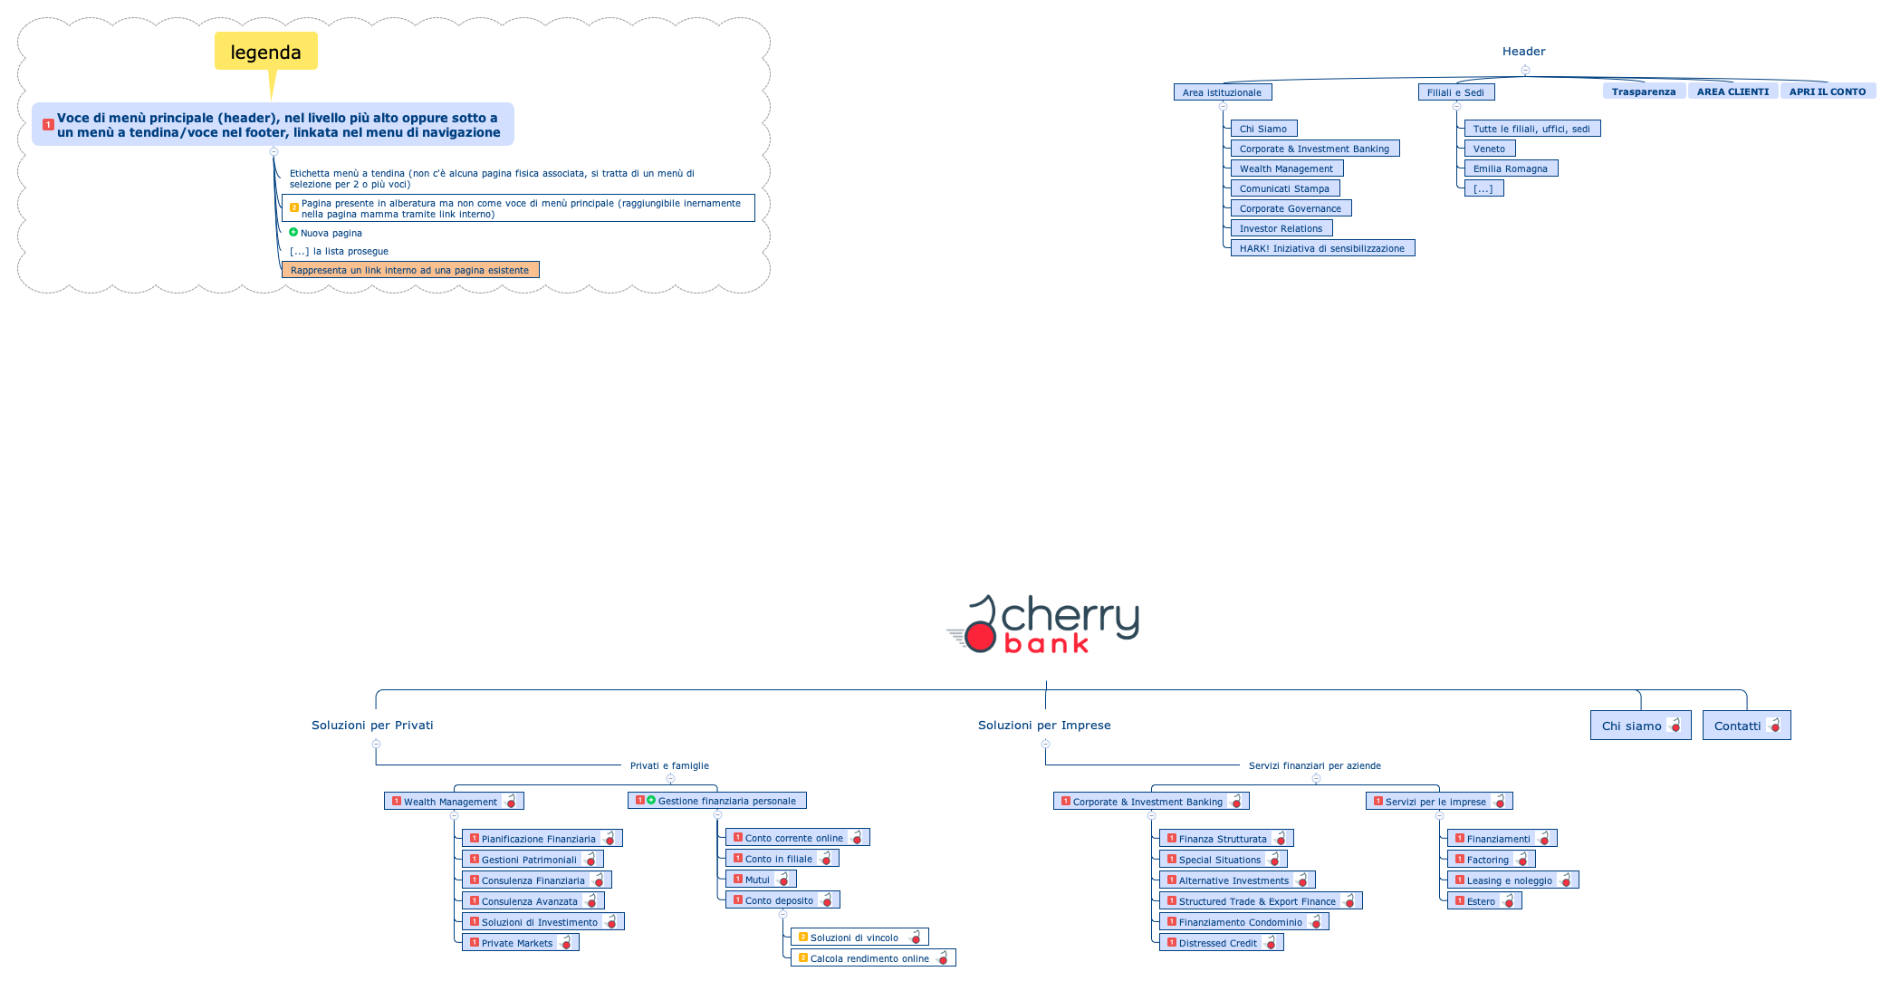Viewport: 1891px width, 981px height.
Task: Click cherry icon beside Alternative Investments
Action: [x=1303, y=880]
